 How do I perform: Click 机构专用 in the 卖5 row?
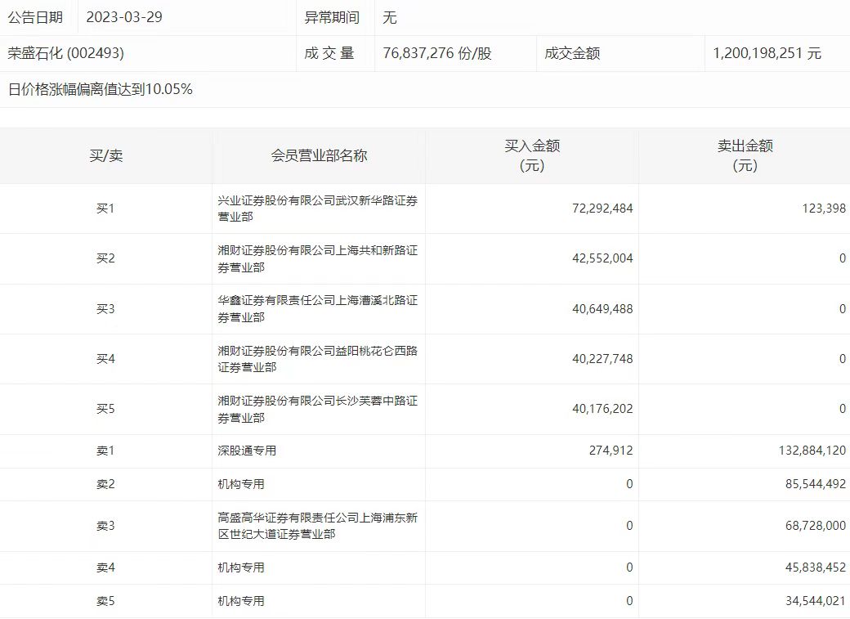240,601
